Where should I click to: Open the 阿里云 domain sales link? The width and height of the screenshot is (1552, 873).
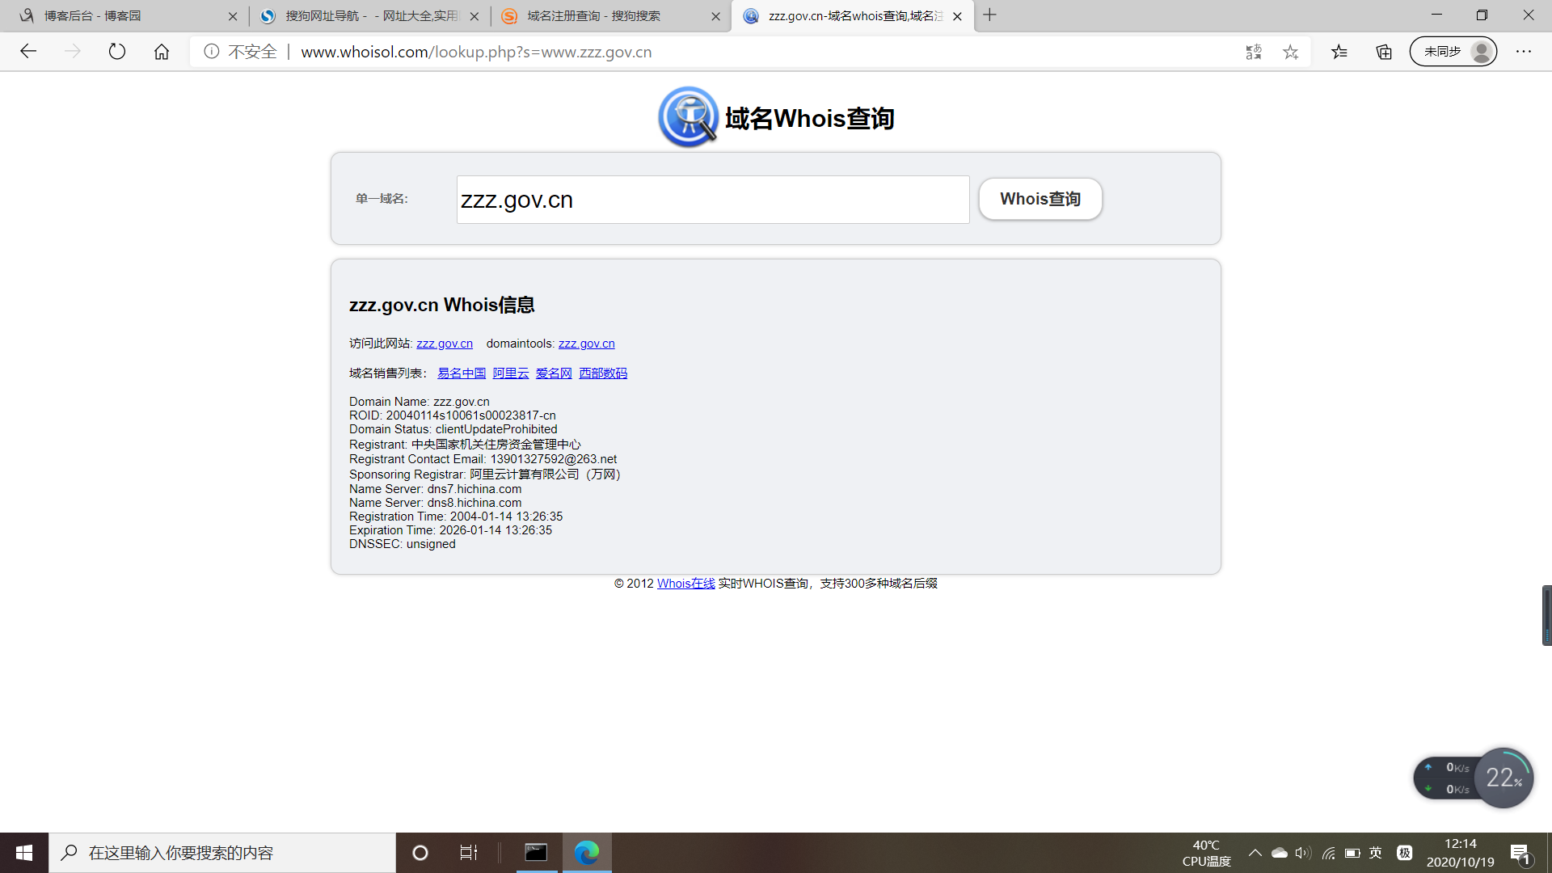pyautogui.click(x=511, y=373)
